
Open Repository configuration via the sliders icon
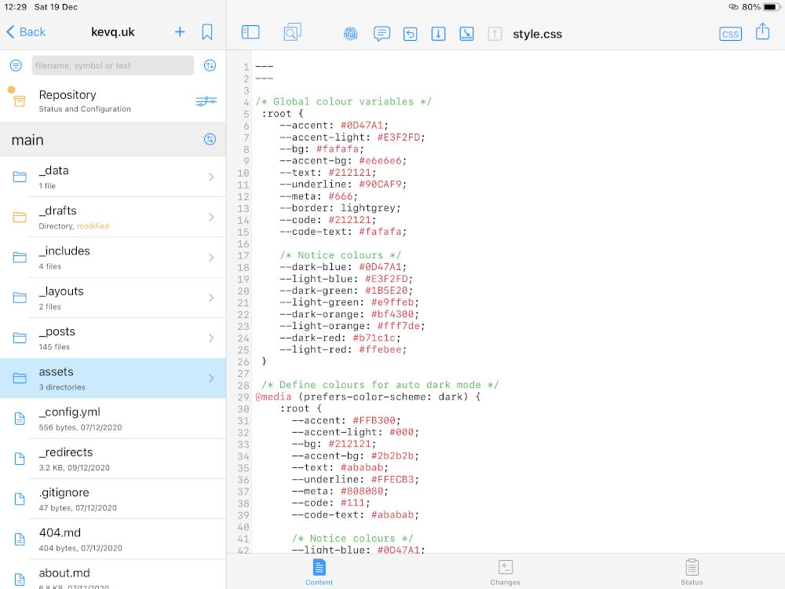[x=206, y=101]
